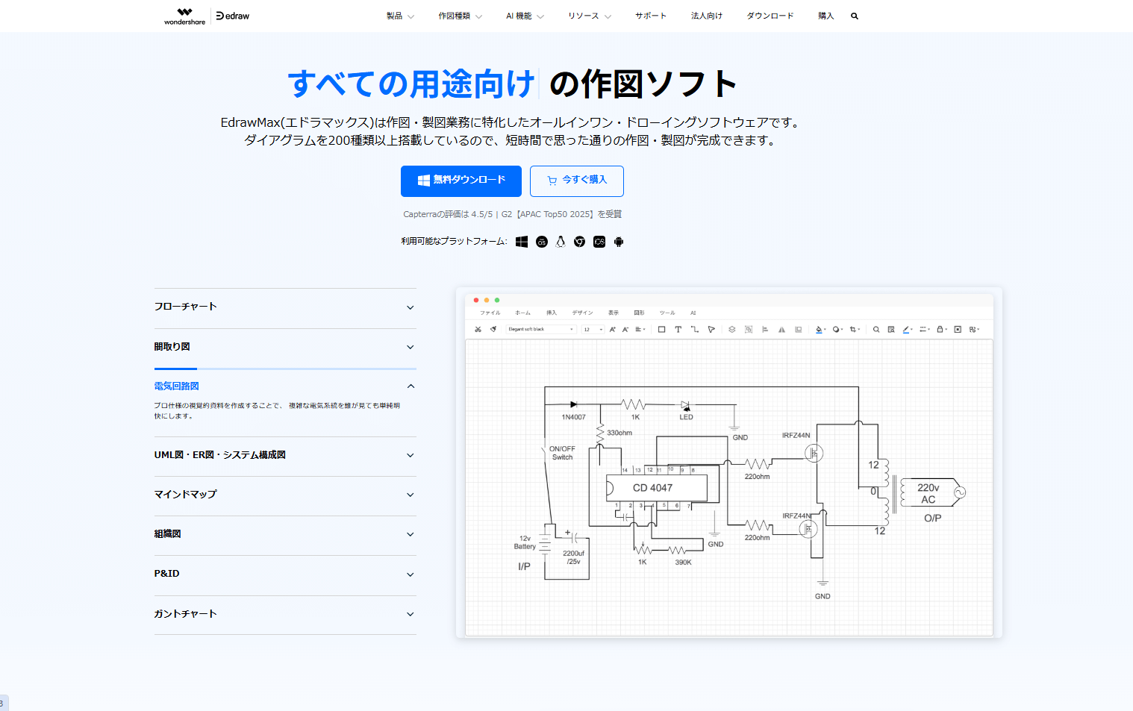Click the ファイル tab in the editor preview

coord(490,313)
